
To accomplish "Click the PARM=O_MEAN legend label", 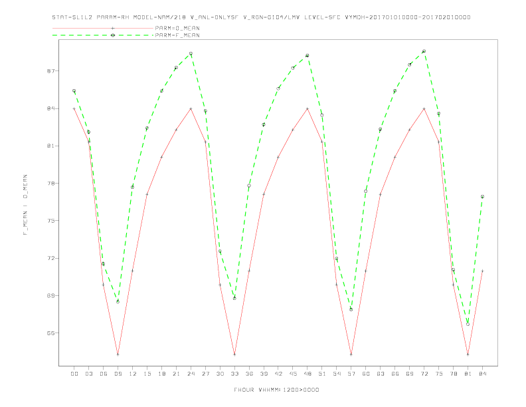I will point(177,28).
